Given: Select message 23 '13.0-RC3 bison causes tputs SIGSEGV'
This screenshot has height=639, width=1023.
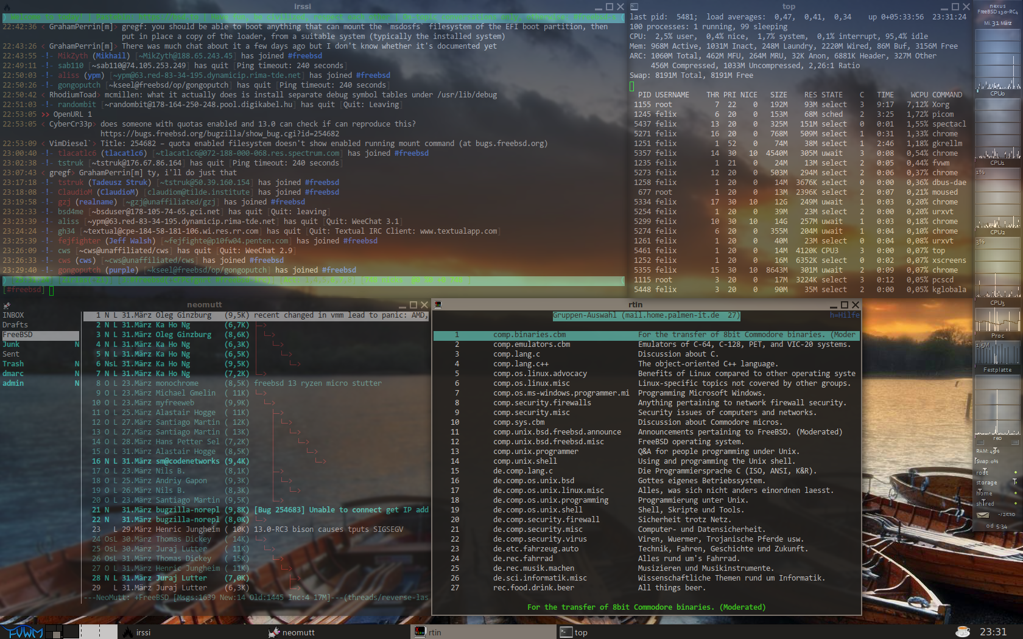Looking at the screenshot, I should pos(256,529).
